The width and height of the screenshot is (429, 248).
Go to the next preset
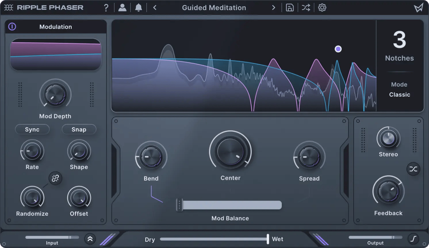click(273, 8)
